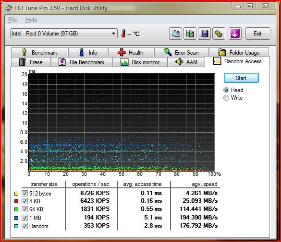Open the Folder Usage tab
Viewport: 281px width, 242px height.
pyautogui.click(x=239, y=53)
